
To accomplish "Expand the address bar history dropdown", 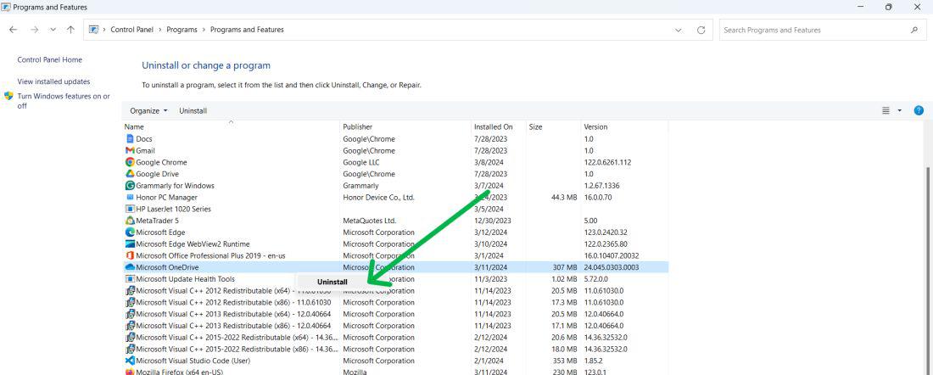I will pyautogui.click(x=679, y=30).
